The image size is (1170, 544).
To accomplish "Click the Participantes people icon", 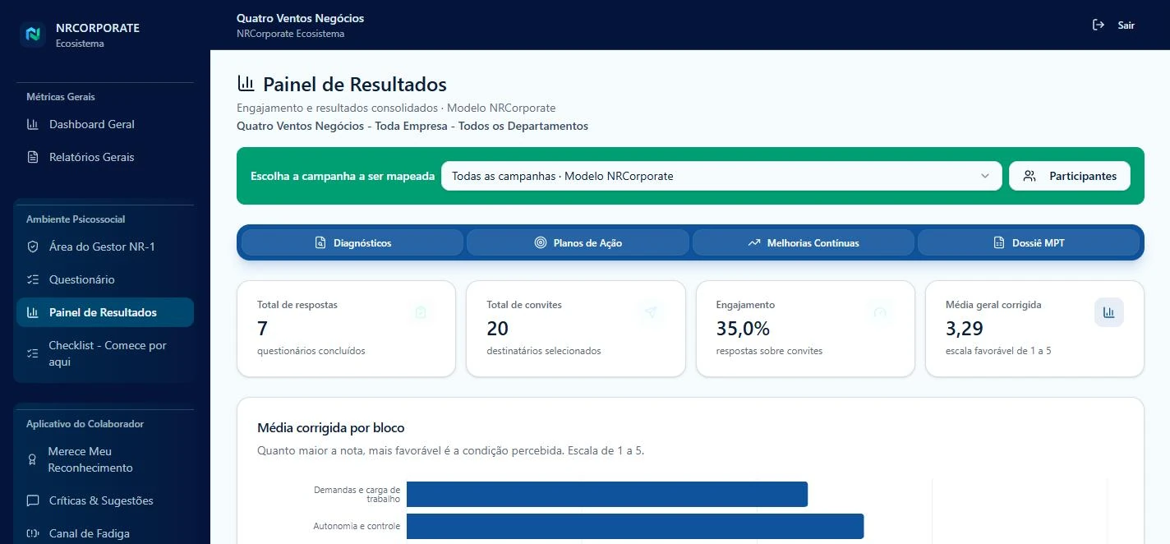I will pyautogui.click(x=1030, y=176).
